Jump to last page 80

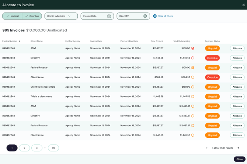pyautogui.click(x=53, y=148)
